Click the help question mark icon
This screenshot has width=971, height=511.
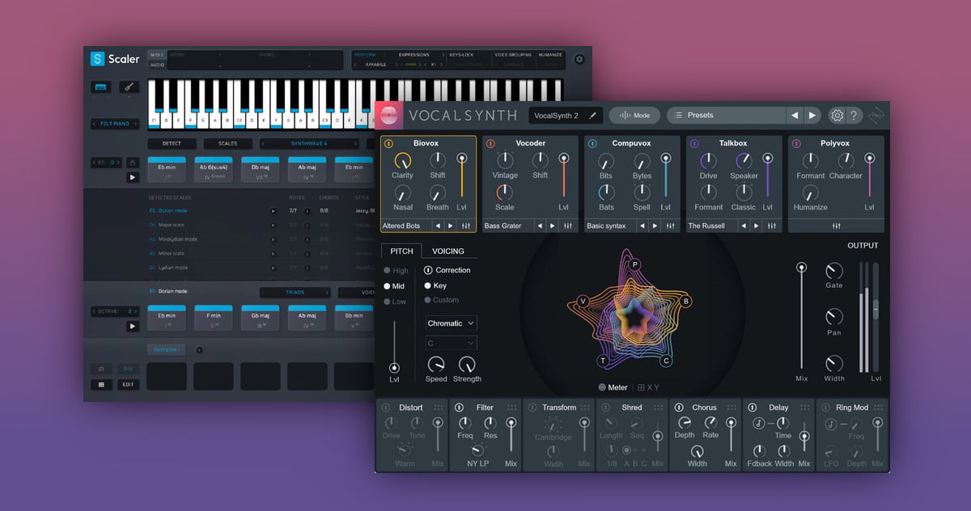[854, 116]
